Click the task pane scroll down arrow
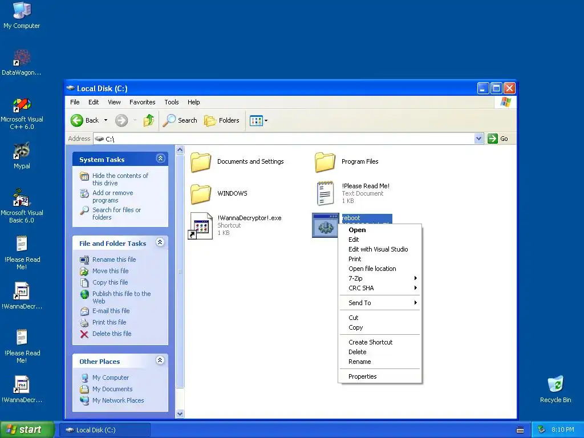Image resolution: width=584 pixels, height=438 pixels. click(180, 413)
